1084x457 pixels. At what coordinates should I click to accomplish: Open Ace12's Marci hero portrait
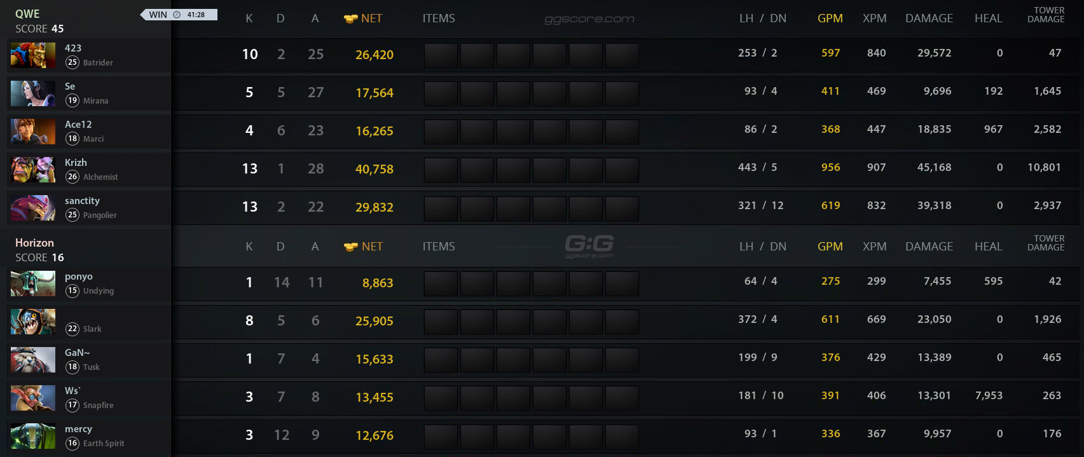pyautogui.click(x=32, y=132)
